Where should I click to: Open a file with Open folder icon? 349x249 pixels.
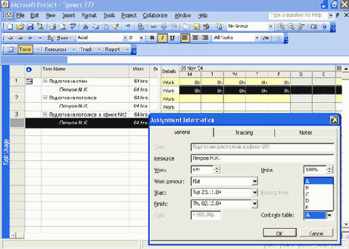tap(20, 26)
